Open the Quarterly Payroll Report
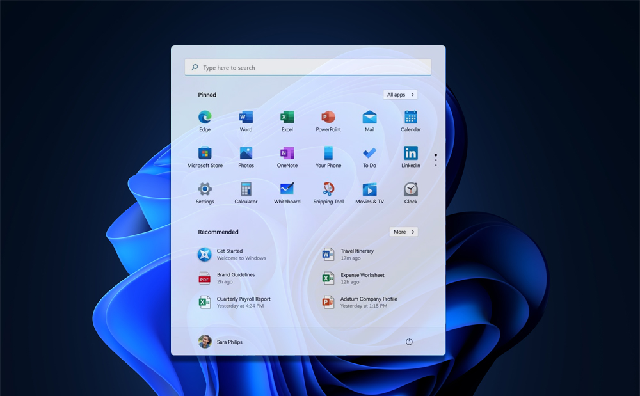Image resolution: width=640 pixels, height=396 pixels. pos(234,302)
